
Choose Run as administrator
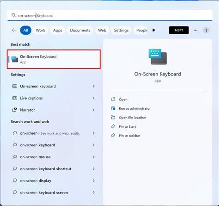point(135,108)
